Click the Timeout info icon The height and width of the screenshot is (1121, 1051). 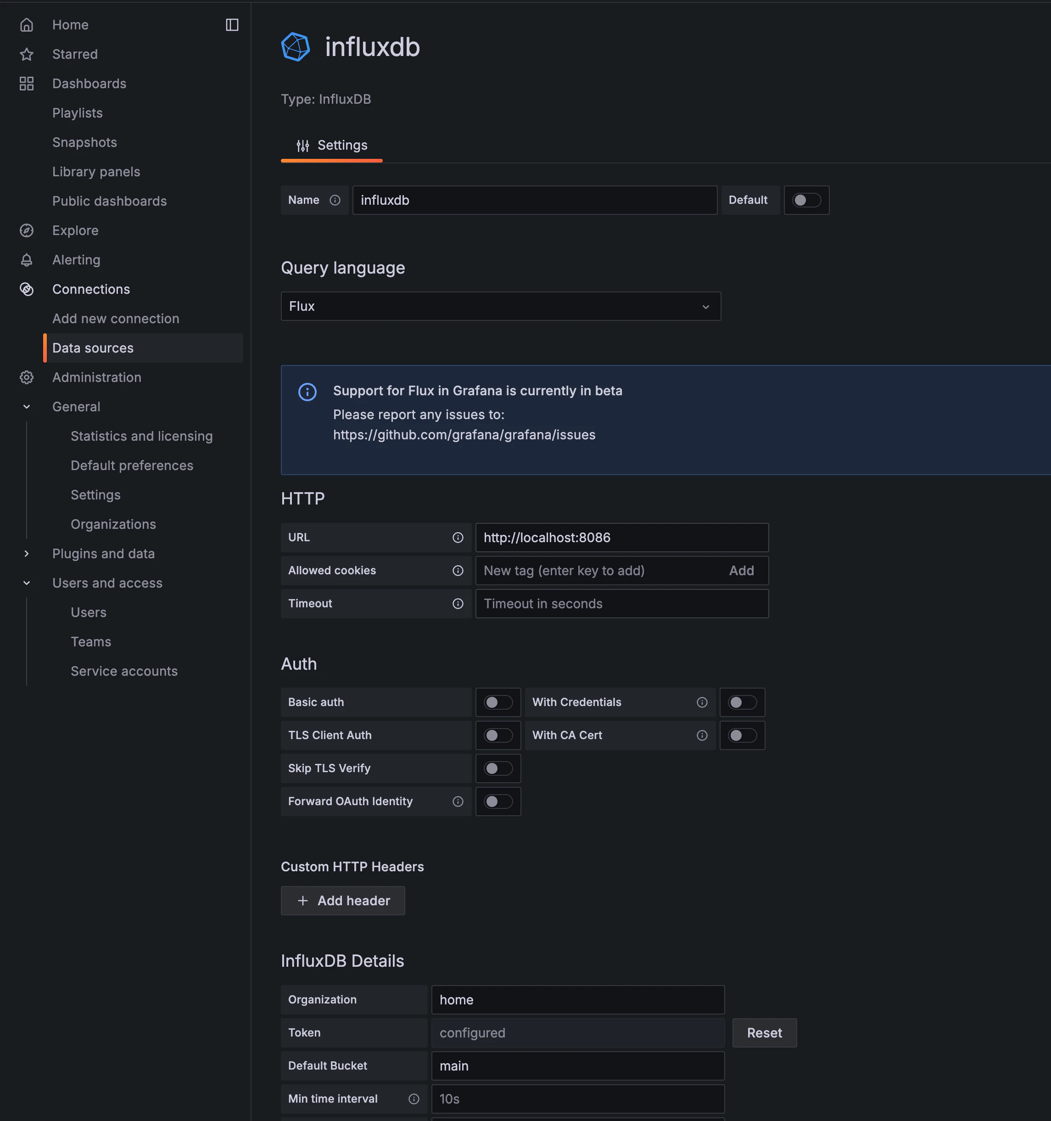pyautogui.click(x=458, y=604)
